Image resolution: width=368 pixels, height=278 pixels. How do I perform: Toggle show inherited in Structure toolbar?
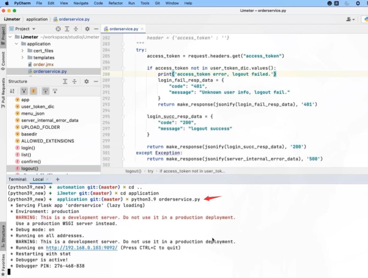(x=24, y=91)
